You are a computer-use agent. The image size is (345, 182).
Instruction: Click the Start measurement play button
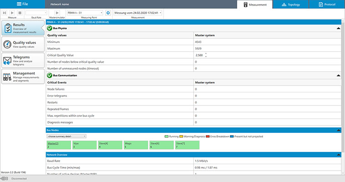point(12,13)
